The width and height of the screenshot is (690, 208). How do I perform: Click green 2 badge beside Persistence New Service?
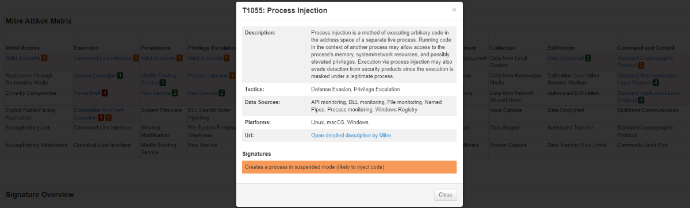174,93
